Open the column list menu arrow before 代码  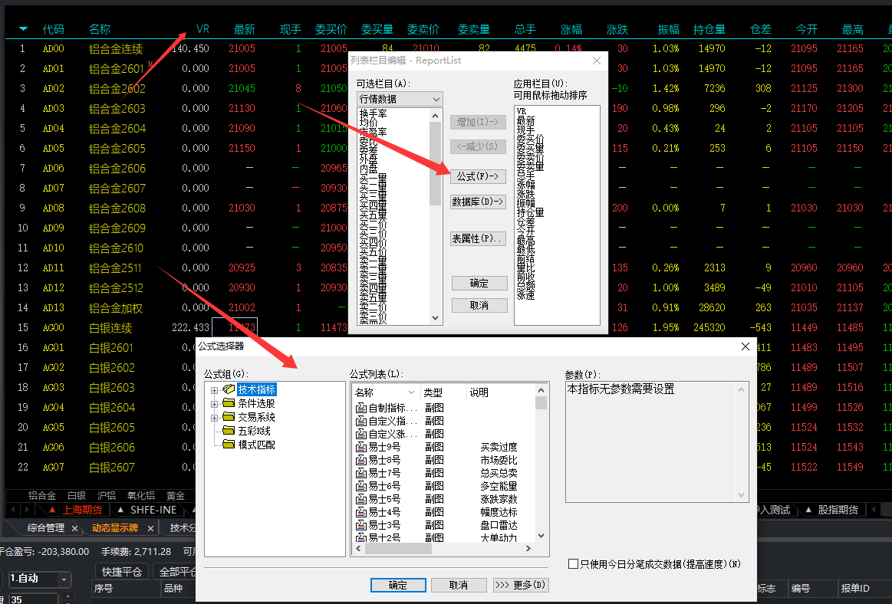(23, 29)
